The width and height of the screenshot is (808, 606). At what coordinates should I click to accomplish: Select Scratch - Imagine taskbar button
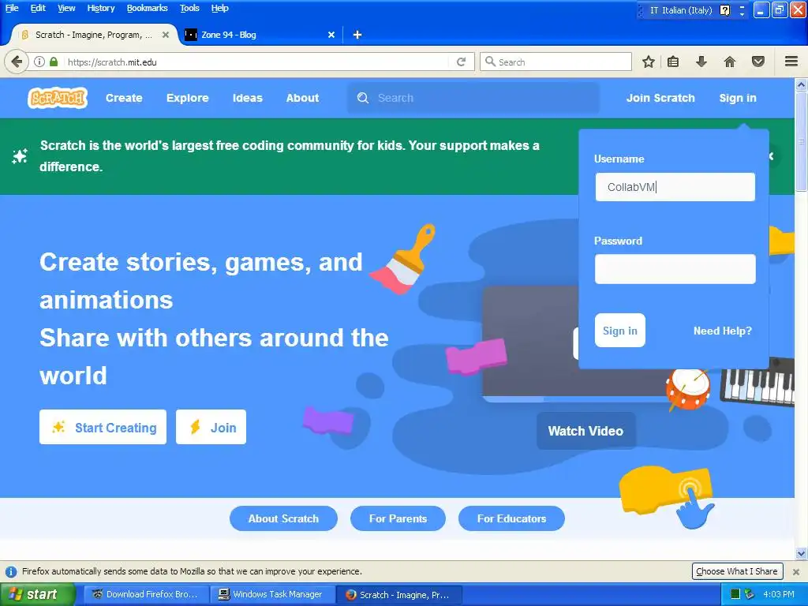point(399,595)
